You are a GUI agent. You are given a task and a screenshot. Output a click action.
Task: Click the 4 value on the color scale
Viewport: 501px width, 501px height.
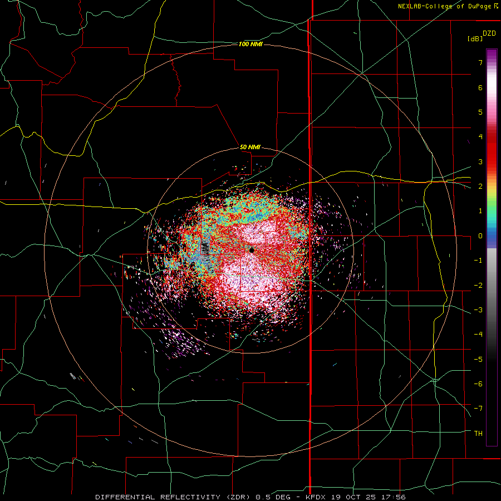pyautogui.click(x=480, y=137)
